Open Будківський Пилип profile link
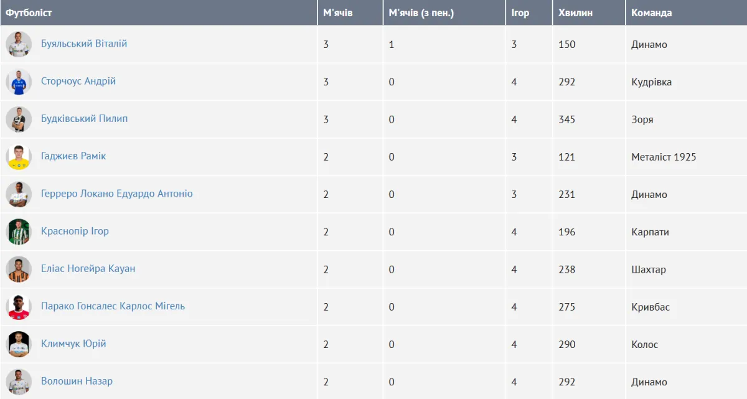Screen dimensions: 747x399 (85, 118)
